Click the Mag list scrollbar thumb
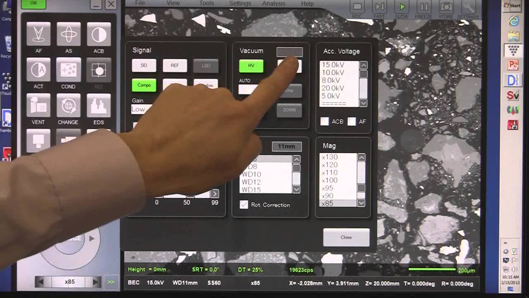Screen dimensions: 529x298 coord(361,188)
